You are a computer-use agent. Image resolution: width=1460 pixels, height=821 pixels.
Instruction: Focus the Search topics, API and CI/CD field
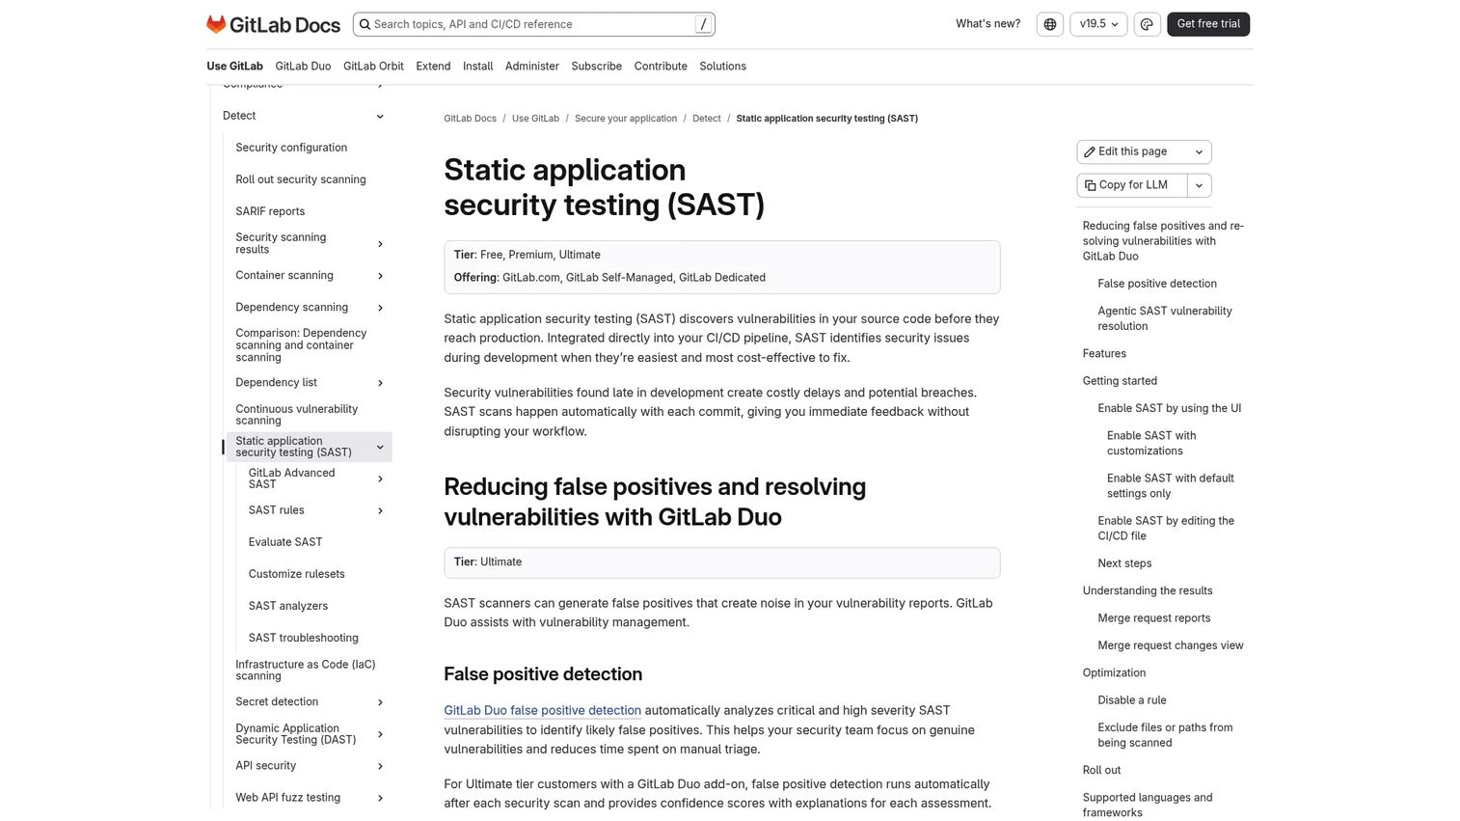click(x=534, y=24)
